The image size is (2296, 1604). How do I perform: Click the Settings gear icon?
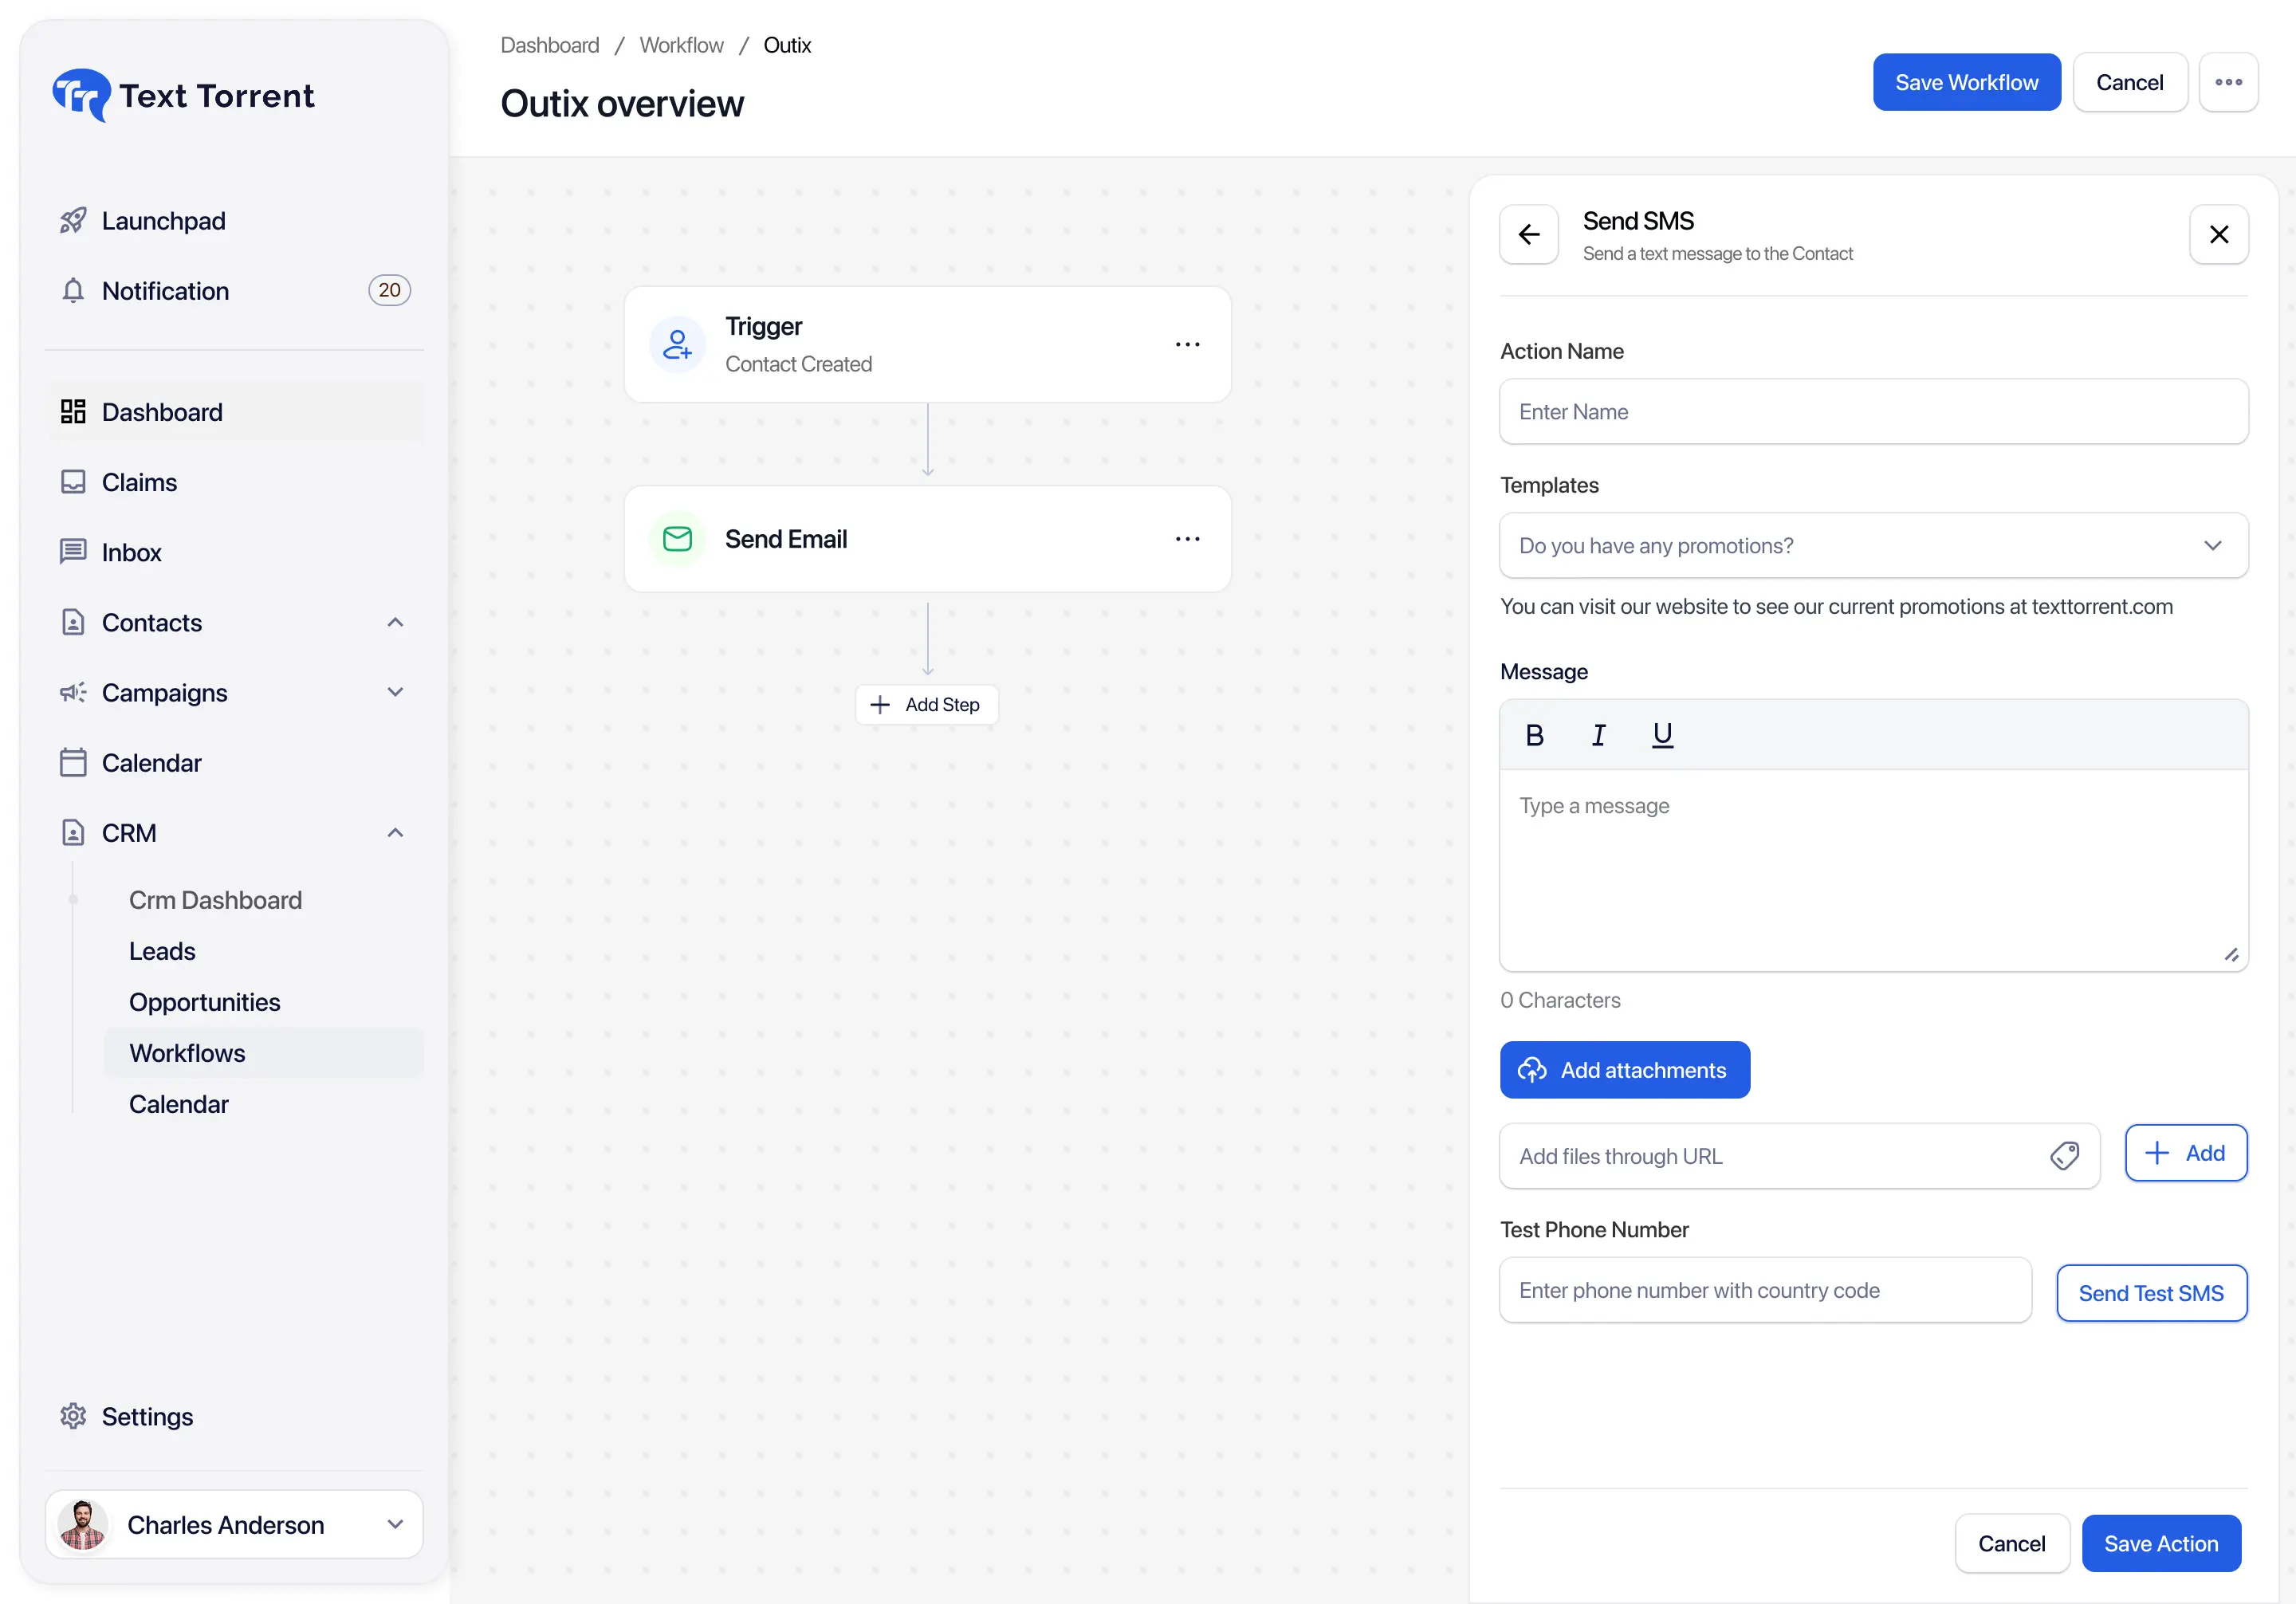click(x=73, y=1416)
